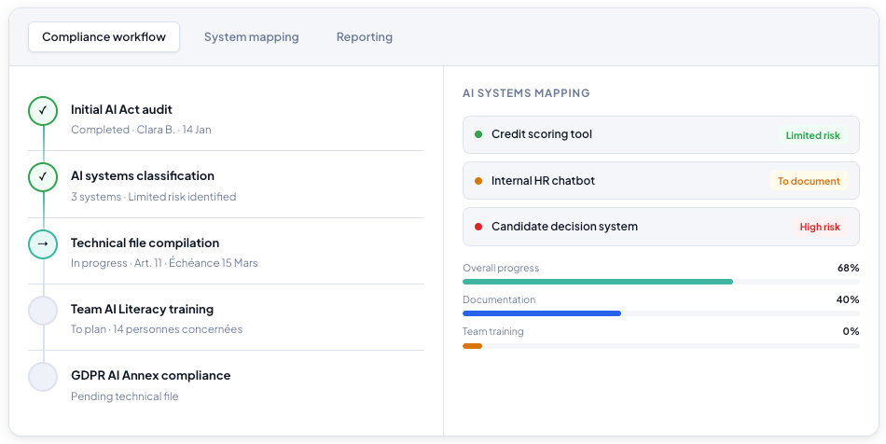Open the System mapping tab
This screenshot has height=444, width=886.
click(251, 37)
